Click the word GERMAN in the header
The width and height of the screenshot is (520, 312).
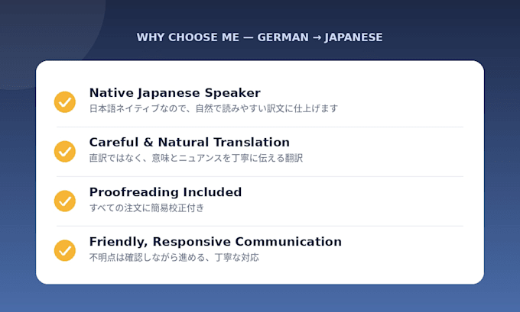[x=283, y=37]
